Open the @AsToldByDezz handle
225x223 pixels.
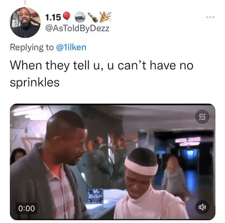pos(77,29)
